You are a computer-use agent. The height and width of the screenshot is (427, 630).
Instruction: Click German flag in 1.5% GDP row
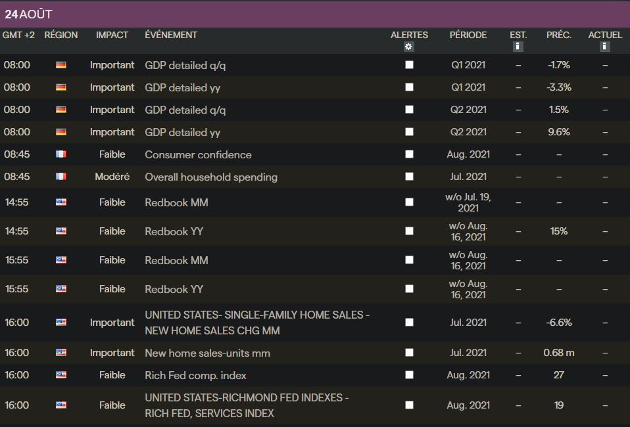click(x=61, y=110)
